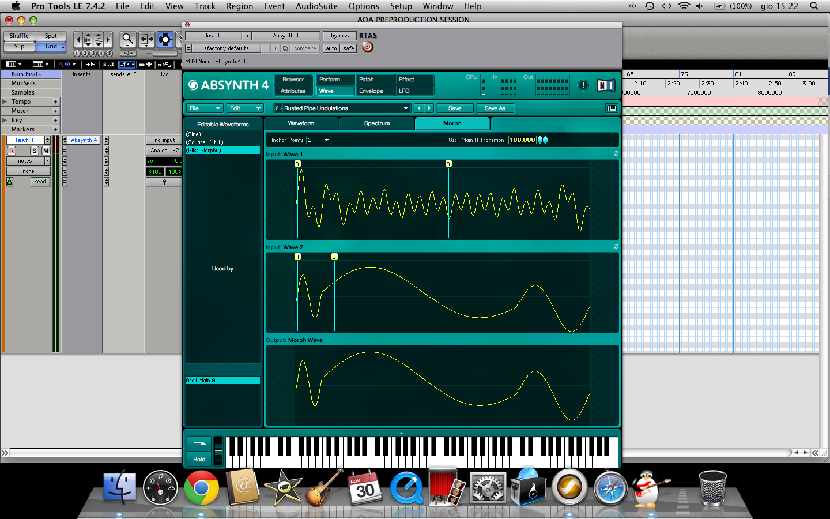830x519 pixels.
Task: Click Wave 2 edit icon at right
Action: click(616, 246)
